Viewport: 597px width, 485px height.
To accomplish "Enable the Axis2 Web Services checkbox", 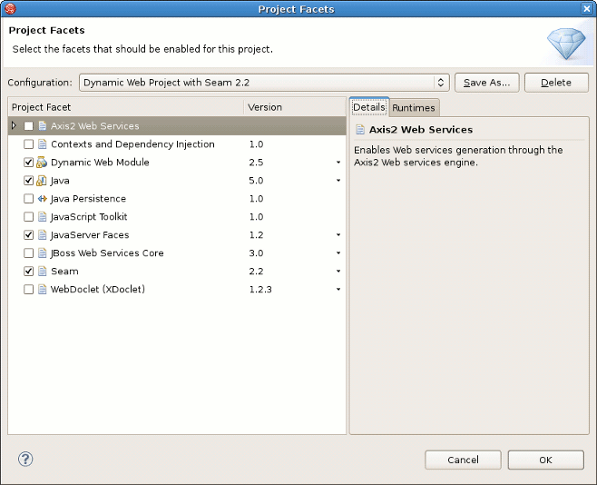I will (x=29, y=126).
